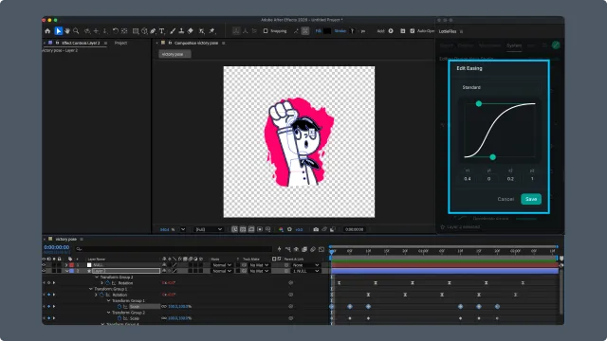Open the System tab in LottieFiles panel
Viewport: 607px width, 341px height.
[x=514, y=45]
